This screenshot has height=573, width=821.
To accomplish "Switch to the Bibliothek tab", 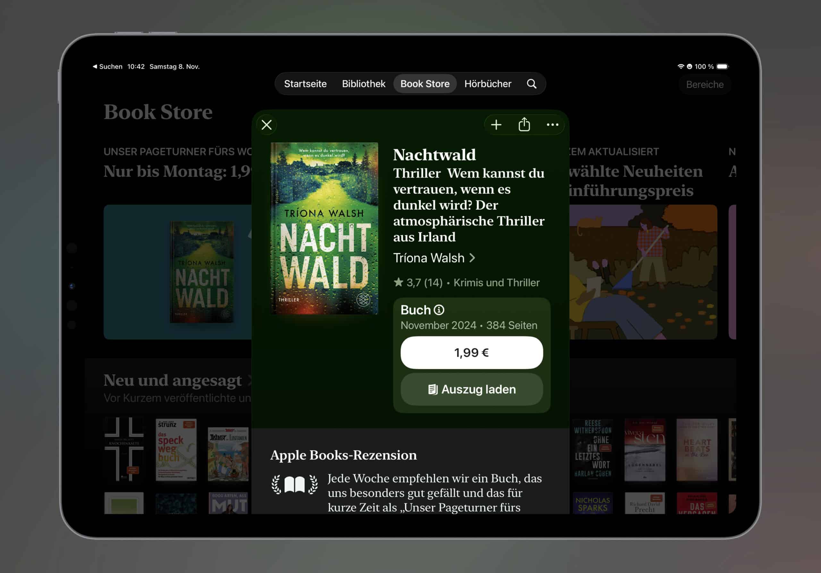I will pos(363,84).
